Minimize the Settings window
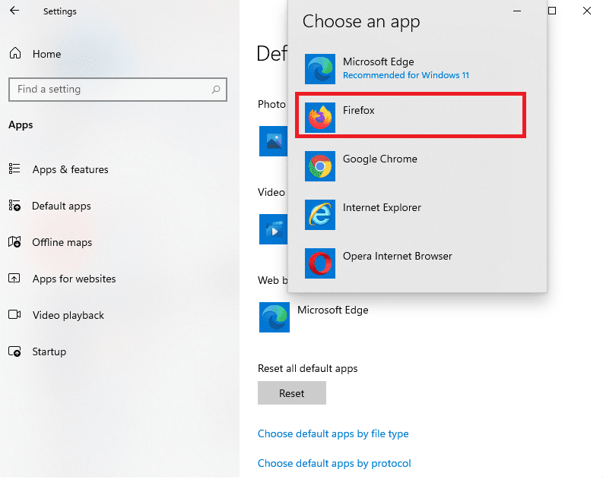The height and width of the screenshot is (479, 603). click(x=517, y=11)
